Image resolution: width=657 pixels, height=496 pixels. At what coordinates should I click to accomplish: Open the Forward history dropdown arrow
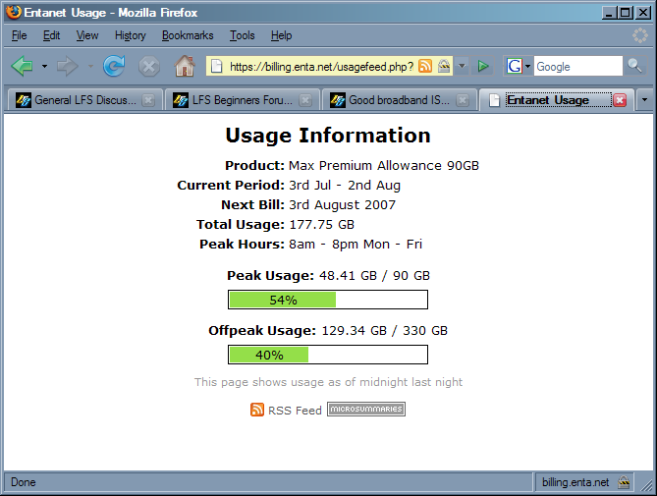pos(90,66)
